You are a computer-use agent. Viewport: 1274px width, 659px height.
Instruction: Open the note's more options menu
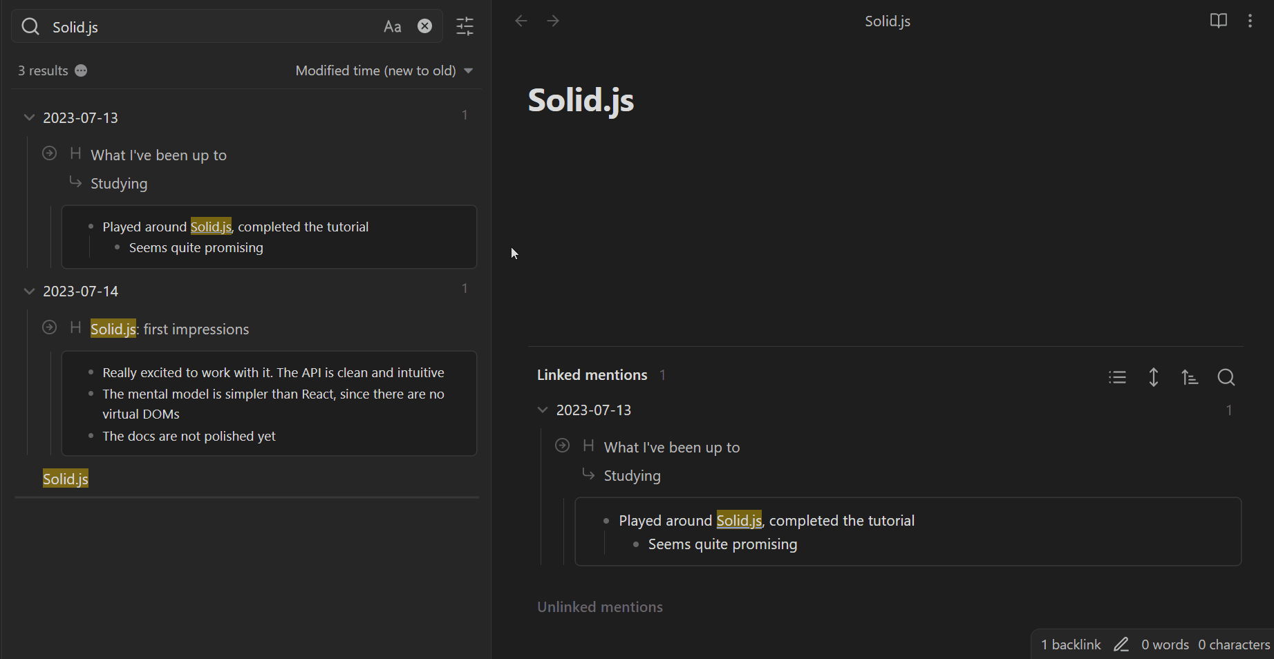click(1250, 21)
